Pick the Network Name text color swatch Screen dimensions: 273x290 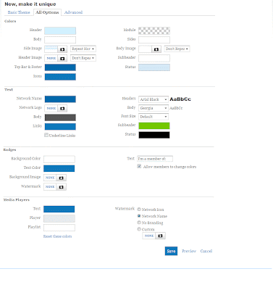tap(60, 99)
